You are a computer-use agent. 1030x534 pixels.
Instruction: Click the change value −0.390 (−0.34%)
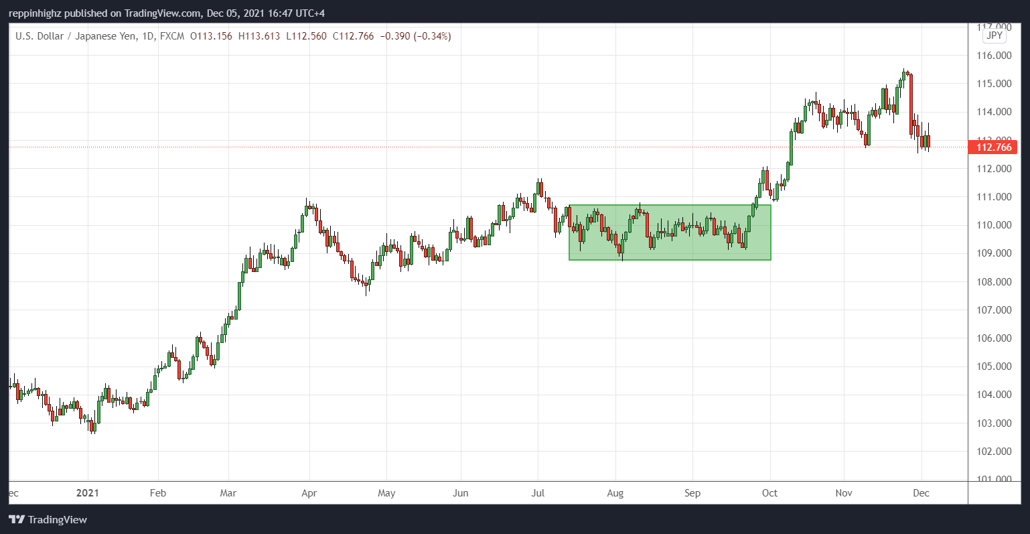point(415,36)
